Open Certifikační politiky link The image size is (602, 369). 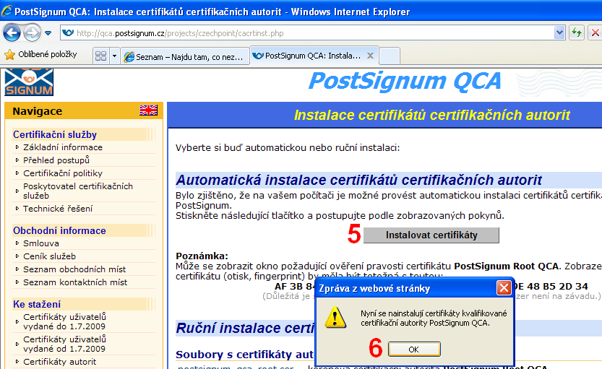click(63, 173)
